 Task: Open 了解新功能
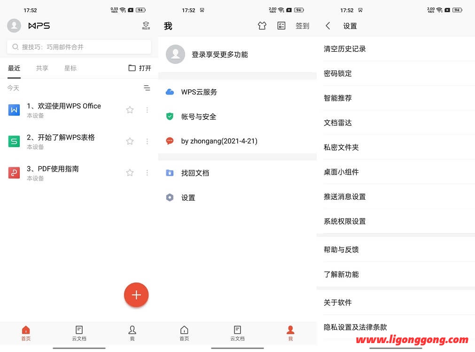coord(396,274)
